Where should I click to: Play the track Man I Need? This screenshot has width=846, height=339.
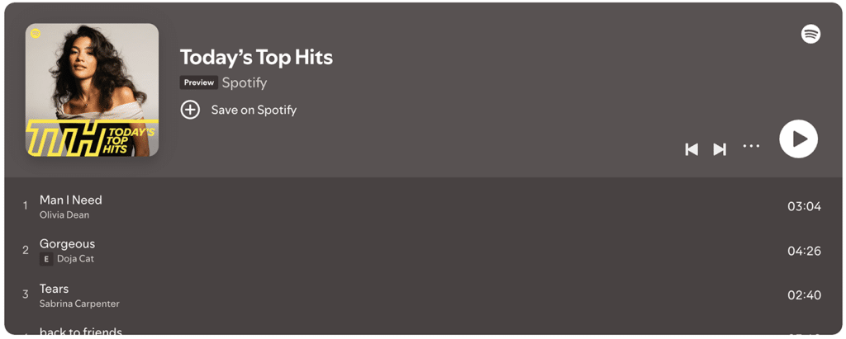[x=71, y=200]
